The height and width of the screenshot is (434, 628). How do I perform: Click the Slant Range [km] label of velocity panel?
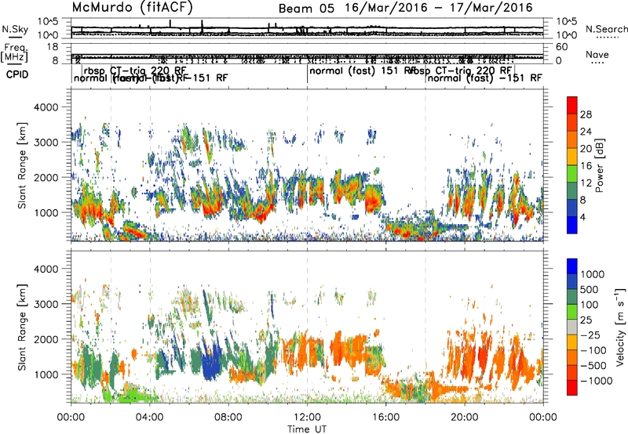point(22,327)
